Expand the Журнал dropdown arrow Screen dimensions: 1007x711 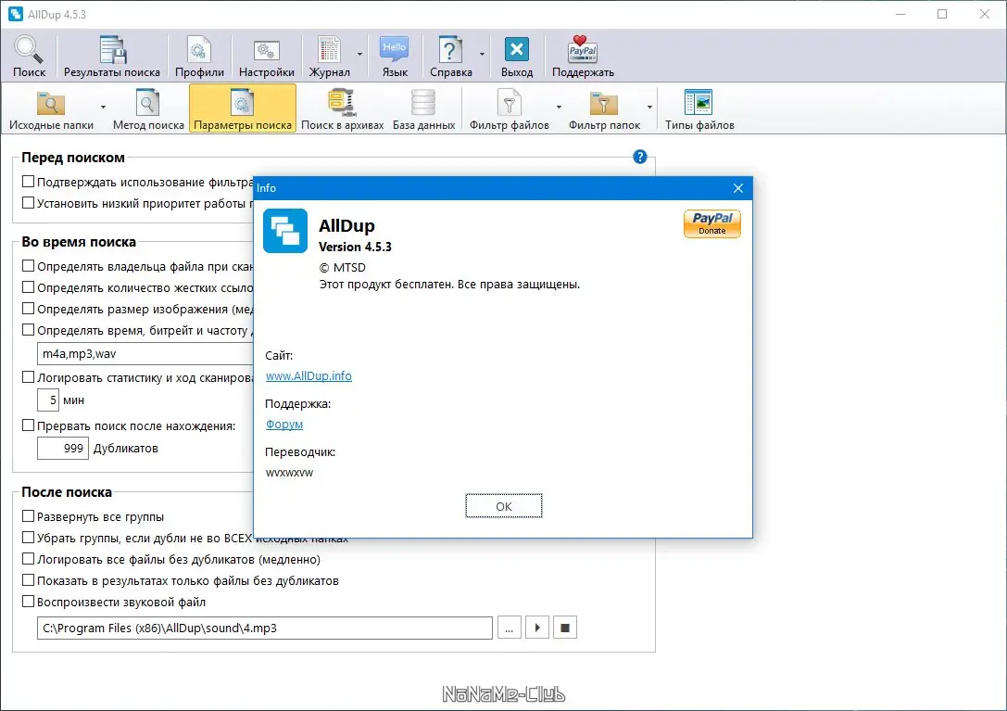(x=359, y=54)
